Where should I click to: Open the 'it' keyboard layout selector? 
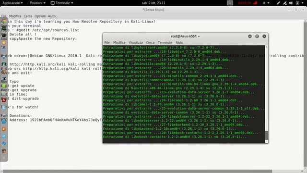click(x=266, y=3)
